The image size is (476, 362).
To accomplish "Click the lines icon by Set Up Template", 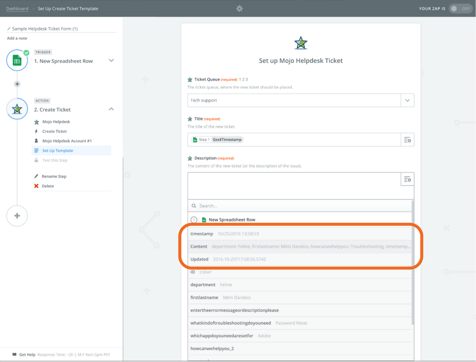I will (36, 151).
